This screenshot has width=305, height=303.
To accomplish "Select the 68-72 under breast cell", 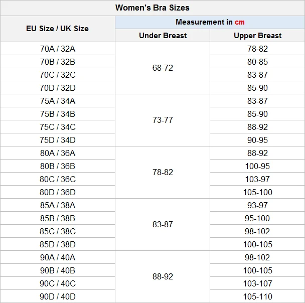I will [x=163, y=68].
